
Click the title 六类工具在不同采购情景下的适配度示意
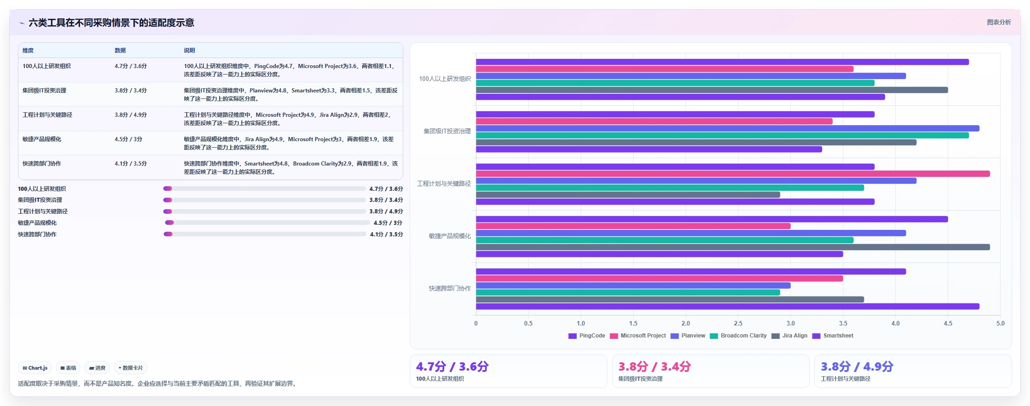[x=111, y=23]
